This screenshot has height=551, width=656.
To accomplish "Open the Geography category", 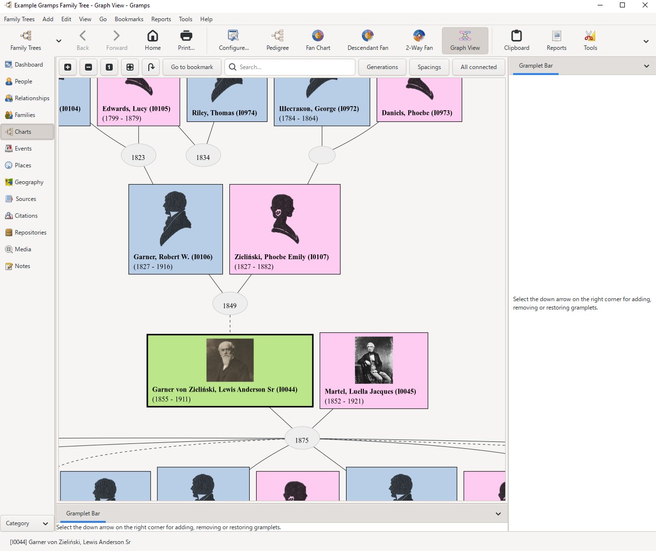I will pyautogui.click(x=27, y=182).
